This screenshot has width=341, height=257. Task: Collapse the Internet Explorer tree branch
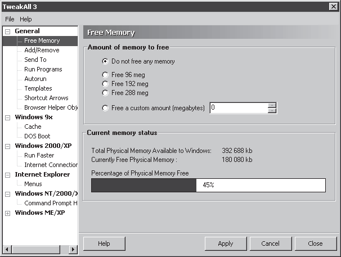8,175
